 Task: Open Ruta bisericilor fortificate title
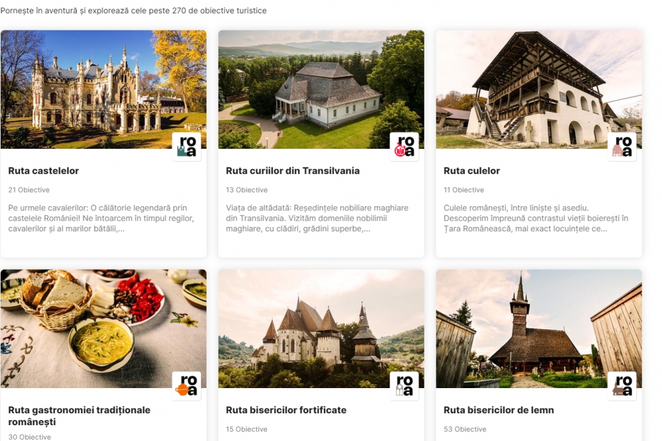(x=286, y=410)
